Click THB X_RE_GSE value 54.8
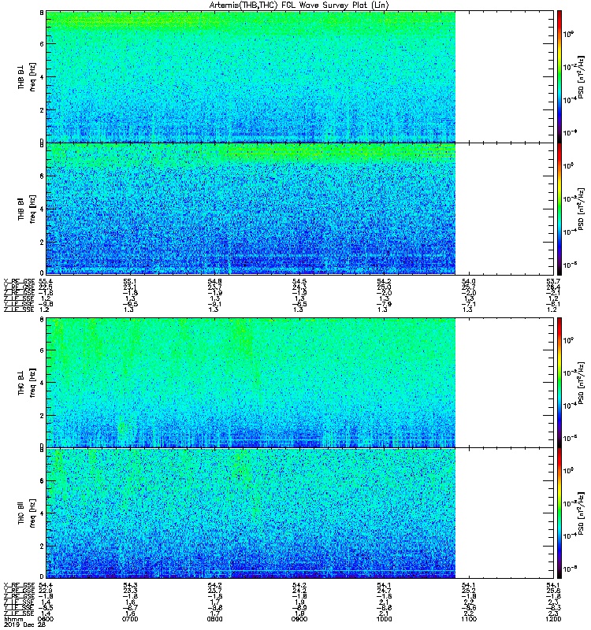Image resolution: width=591 pixels, height=630 pixels. 214,282
